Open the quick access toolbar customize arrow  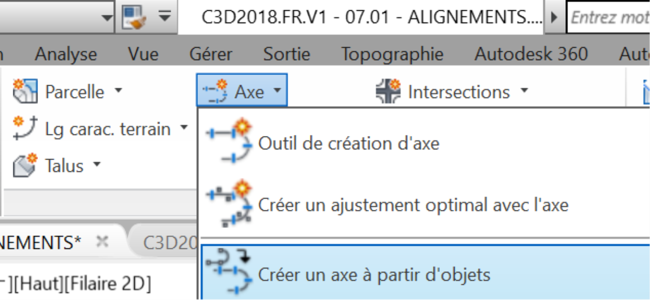pyautogui.click(x=164, y=17)
